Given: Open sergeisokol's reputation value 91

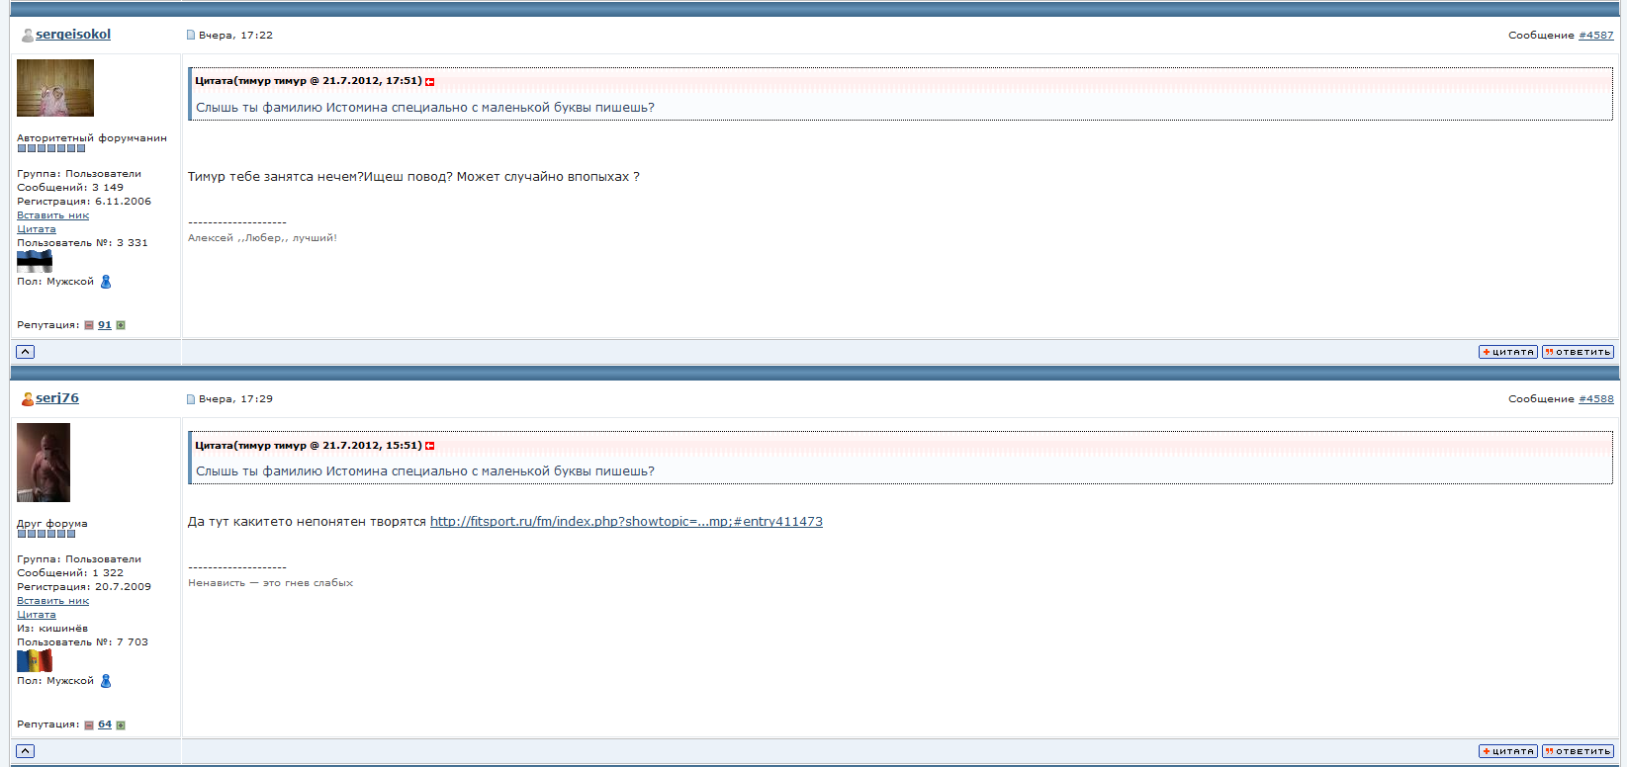Looking at the screenshot, I should 105,325.
